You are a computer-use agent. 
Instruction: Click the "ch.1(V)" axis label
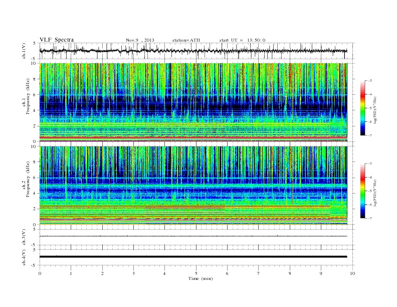coord(24,51)
